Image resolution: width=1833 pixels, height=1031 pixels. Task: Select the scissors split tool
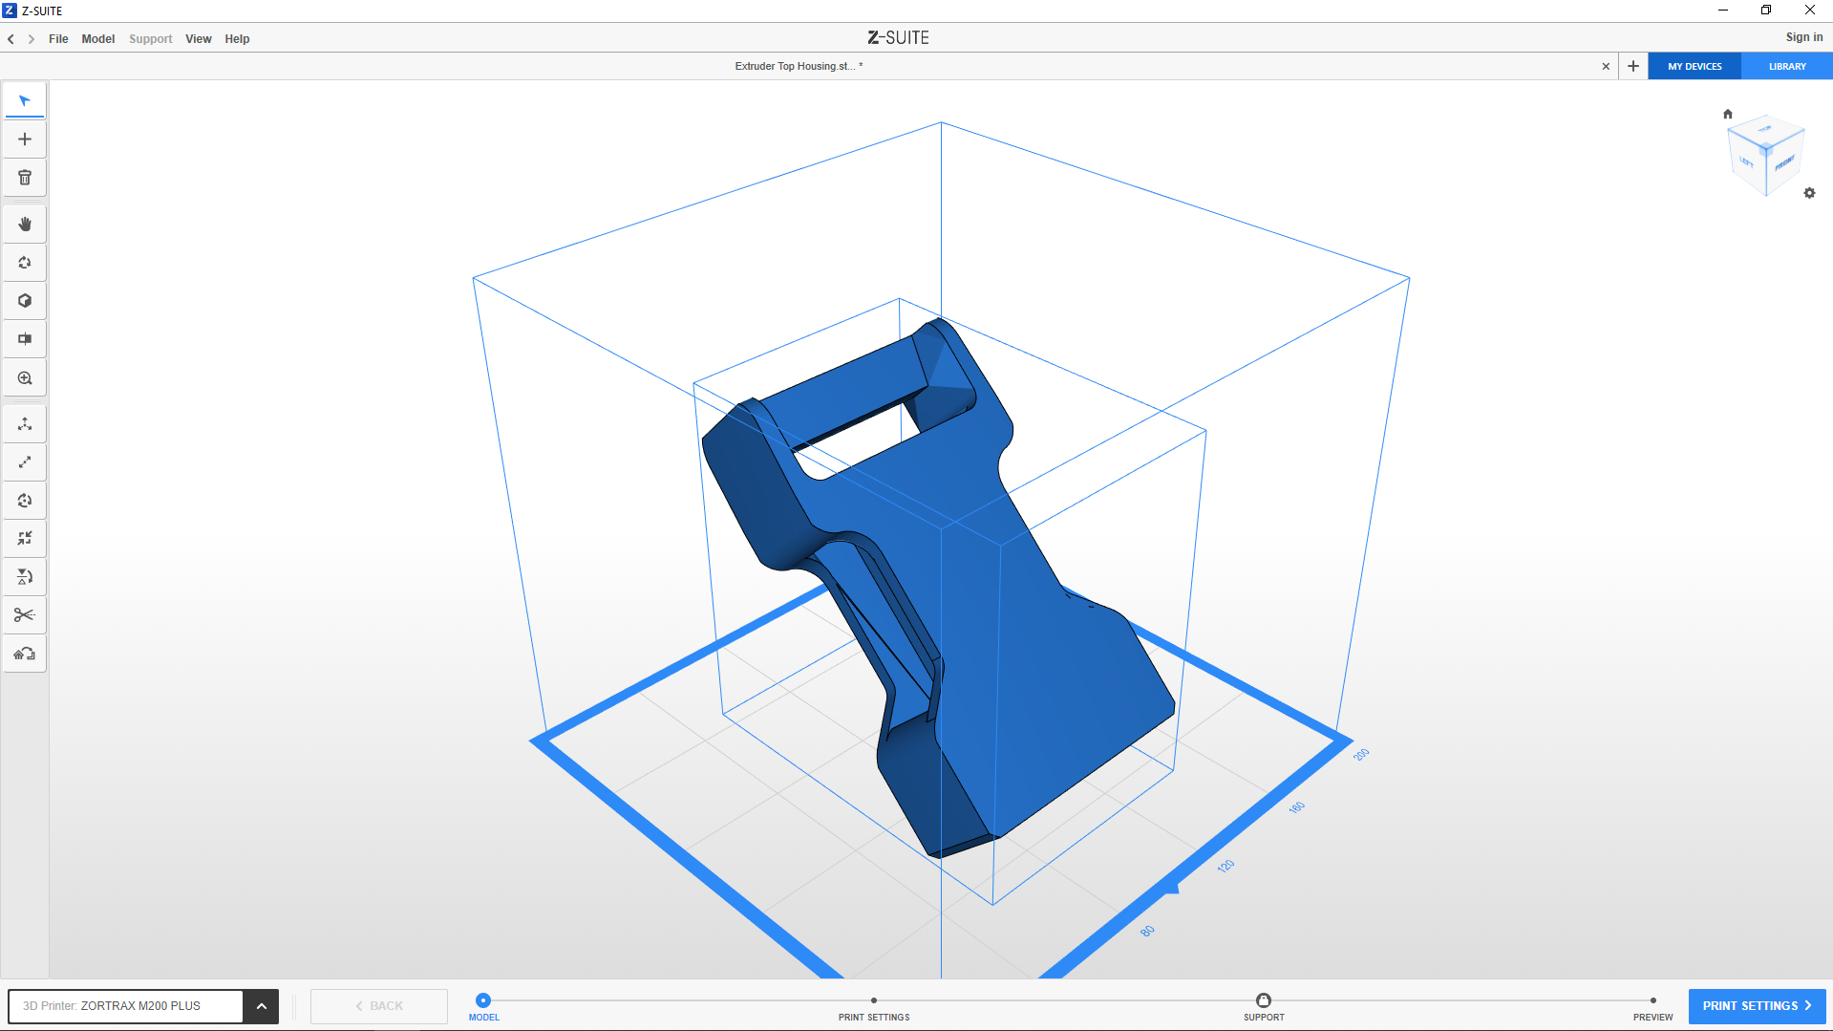click(25, 615)
